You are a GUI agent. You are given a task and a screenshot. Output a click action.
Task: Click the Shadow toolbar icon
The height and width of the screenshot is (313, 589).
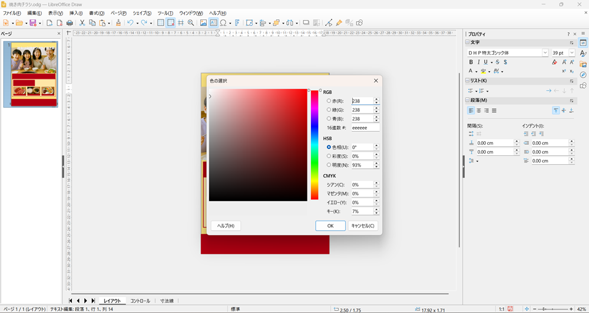point(306,22)
